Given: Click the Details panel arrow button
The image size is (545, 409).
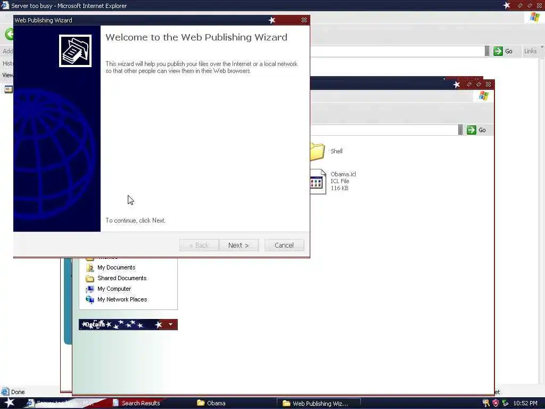Looking at the screenshot, I should click(x=171, y=324).
